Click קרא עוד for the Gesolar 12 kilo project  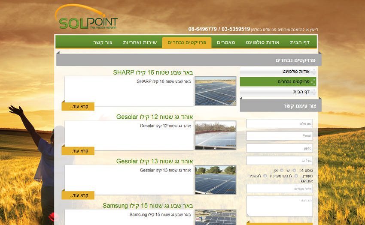coord(78,151)
